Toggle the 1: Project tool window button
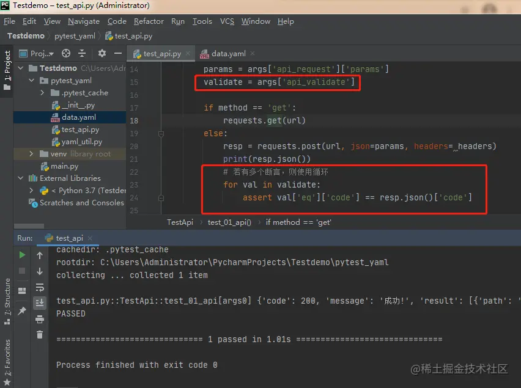This screenshot has height=388, width=521. (7, 70)
